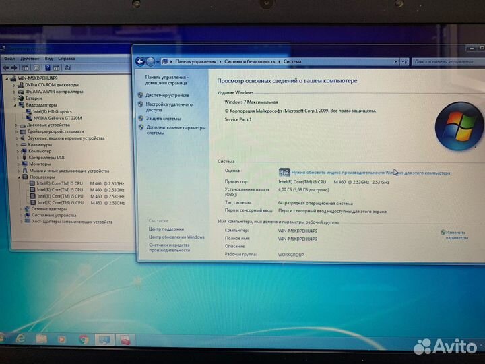Click the Back button in System window

pos(140,62)
